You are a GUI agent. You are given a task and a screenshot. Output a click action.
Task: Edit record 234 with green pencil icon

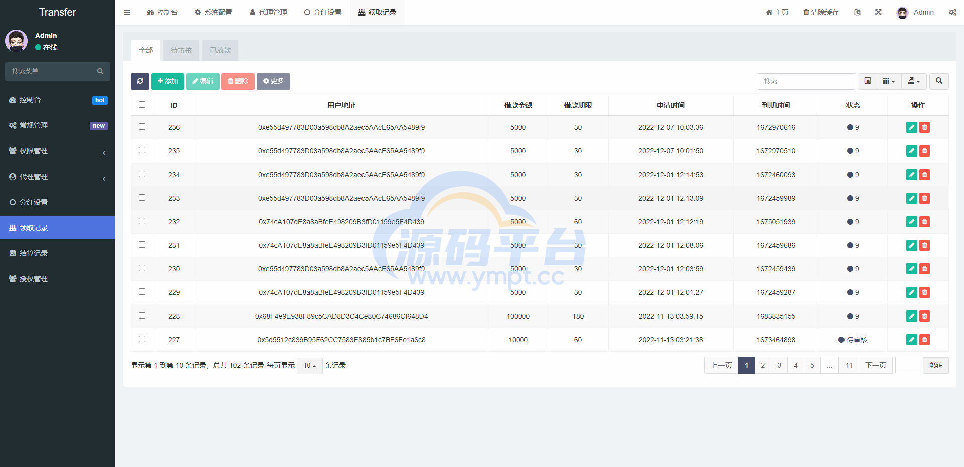[x=912, y=175]
